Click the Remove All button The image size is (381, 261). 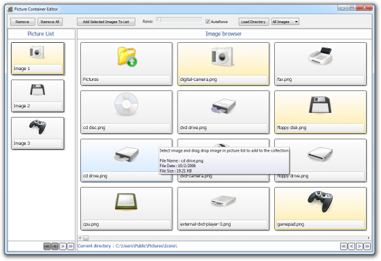tap(50, 22)
